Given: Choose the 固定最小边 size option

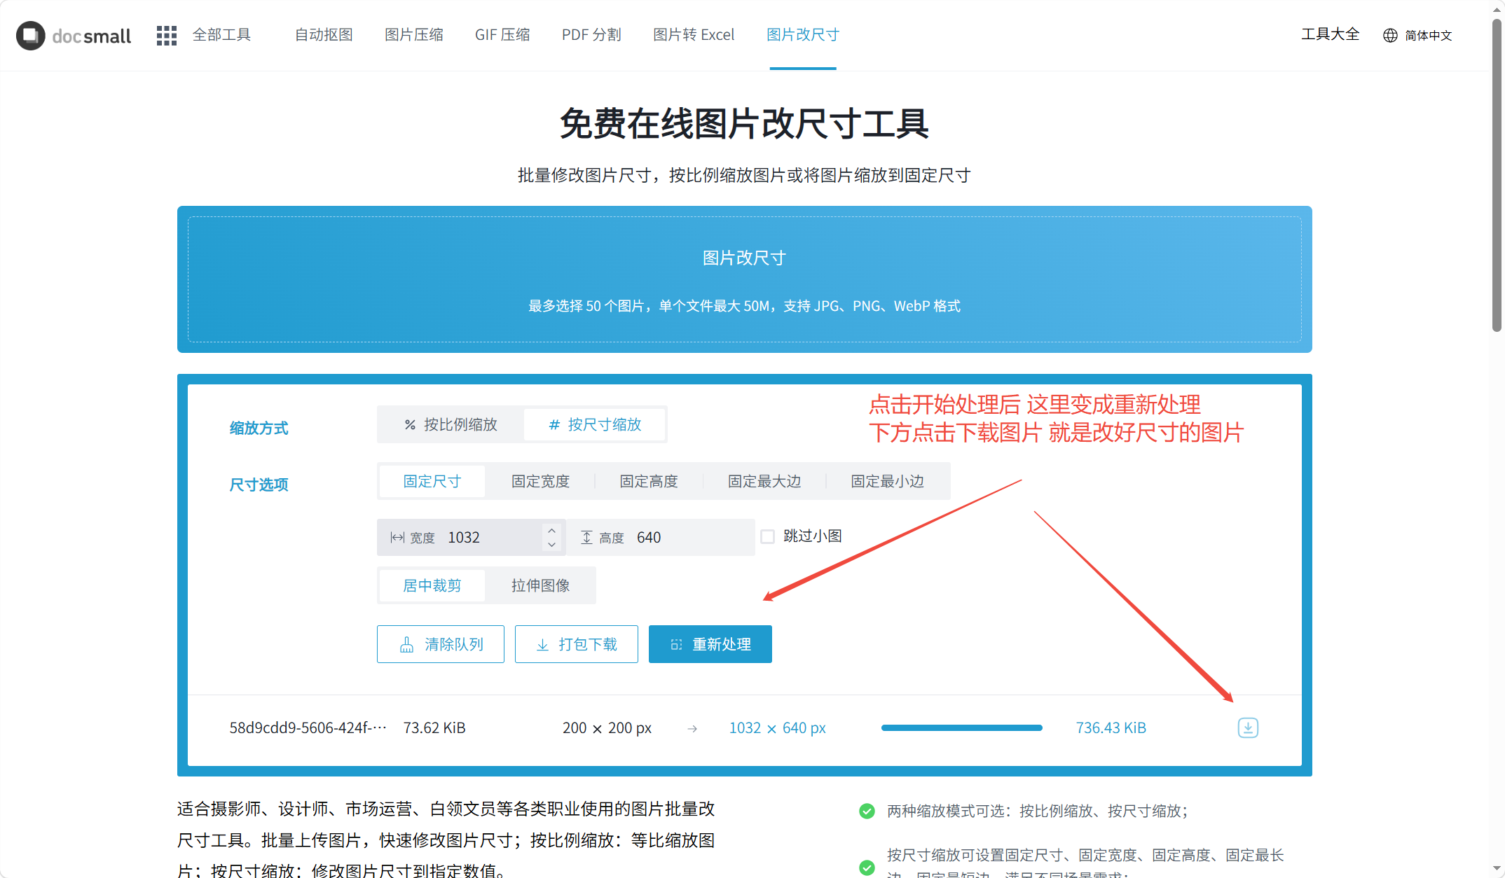Looking at the screenshot, I should point(888,482).
